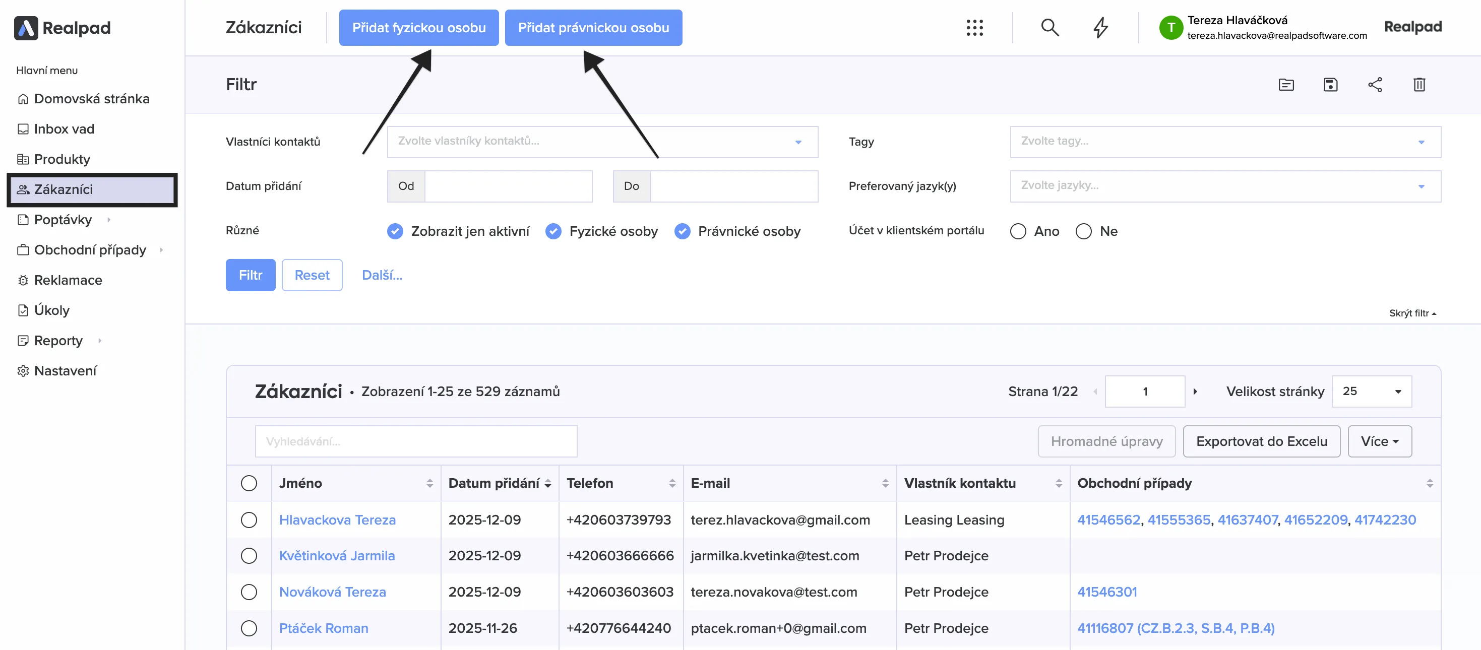Click the load saved filter icon
Viewport: 1481px width, 650px height.
(1286, 85)
